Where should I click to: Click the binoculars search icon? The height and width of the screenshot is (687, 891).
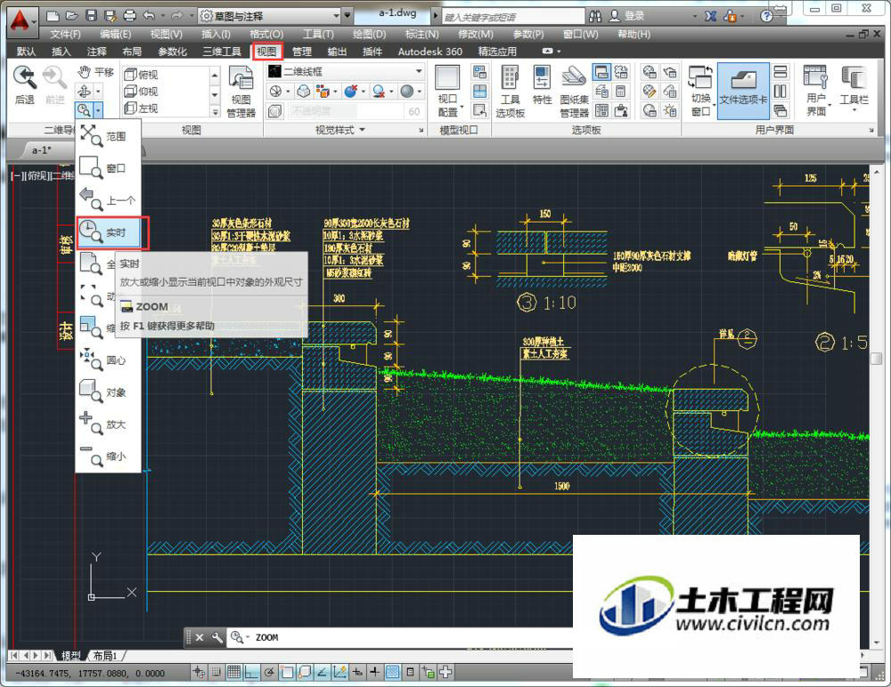click(595, 16)
